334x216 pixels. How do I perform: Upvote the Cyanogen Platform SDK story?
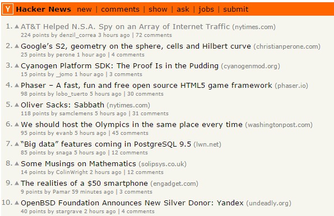pos(17,65)
